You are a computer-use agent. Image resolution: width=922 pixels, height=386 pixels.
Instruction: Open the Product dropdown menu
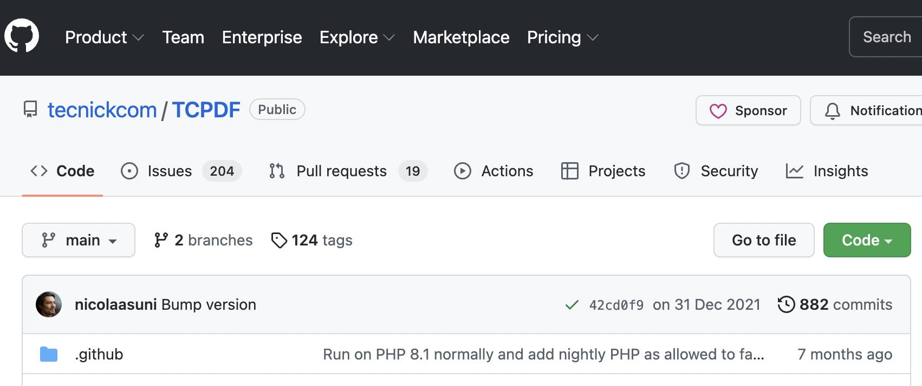point(105,37)
